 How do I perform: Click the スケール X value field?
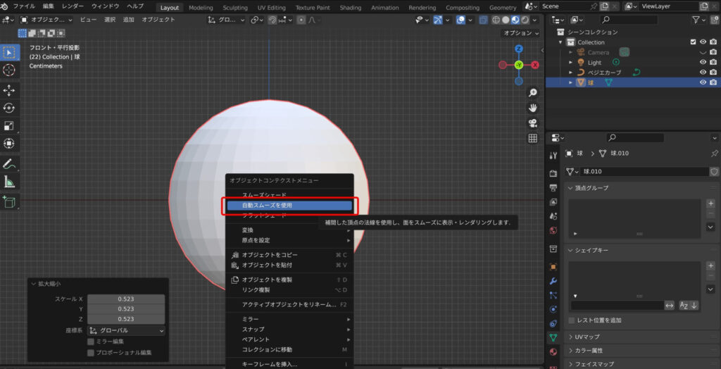point(126,299)
